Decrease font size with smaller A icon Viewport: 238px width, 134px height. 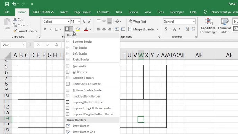[90, 22]
